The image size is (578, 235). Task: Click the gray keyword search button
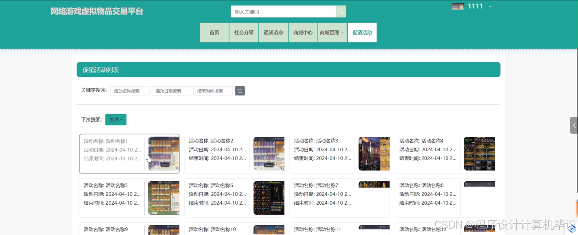click(240, 91)
